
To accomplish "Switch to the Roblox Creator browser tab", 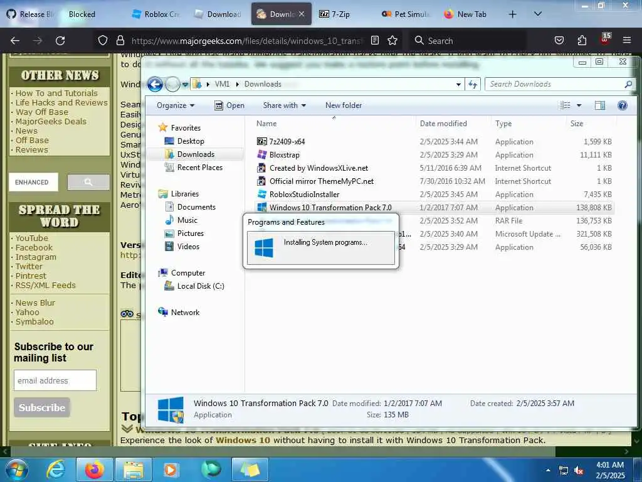I will coord(156,14).
